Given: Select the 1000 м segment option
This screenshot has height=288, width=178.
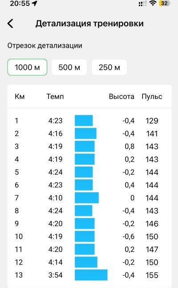Looking at the screenshot, I should coord(27,67).
